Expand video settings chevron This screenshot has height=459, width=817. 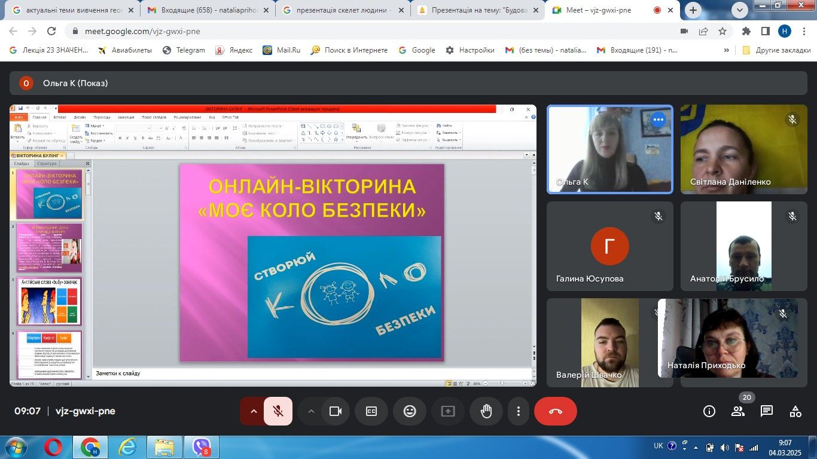(310, 411)
